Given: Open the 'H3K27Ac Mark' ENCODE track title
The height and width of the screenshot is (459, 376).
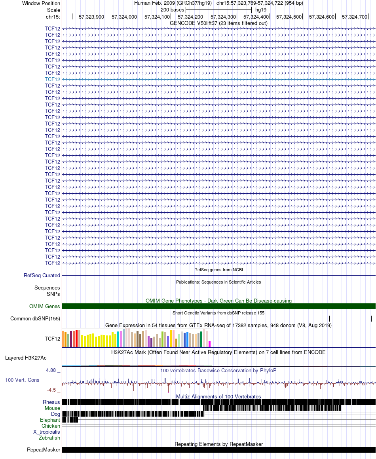Looking at the screenshot, I should (x=218, y=352).
